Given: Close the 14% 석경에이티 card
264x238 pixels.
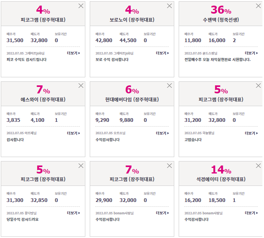Looking at the screenshot, I should pos(258,166).
